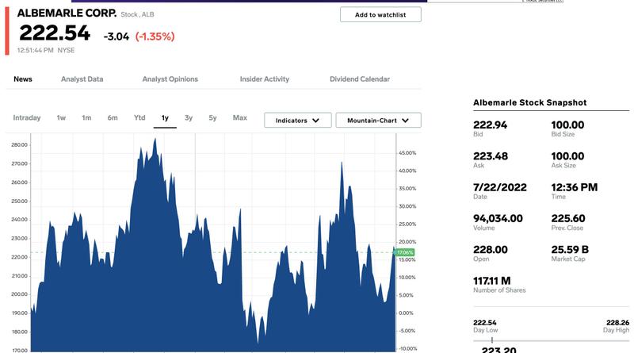This screenshot has width=634, height=353.
Task: Open Dividend Calendar tab
Action: tap(360, 79)
